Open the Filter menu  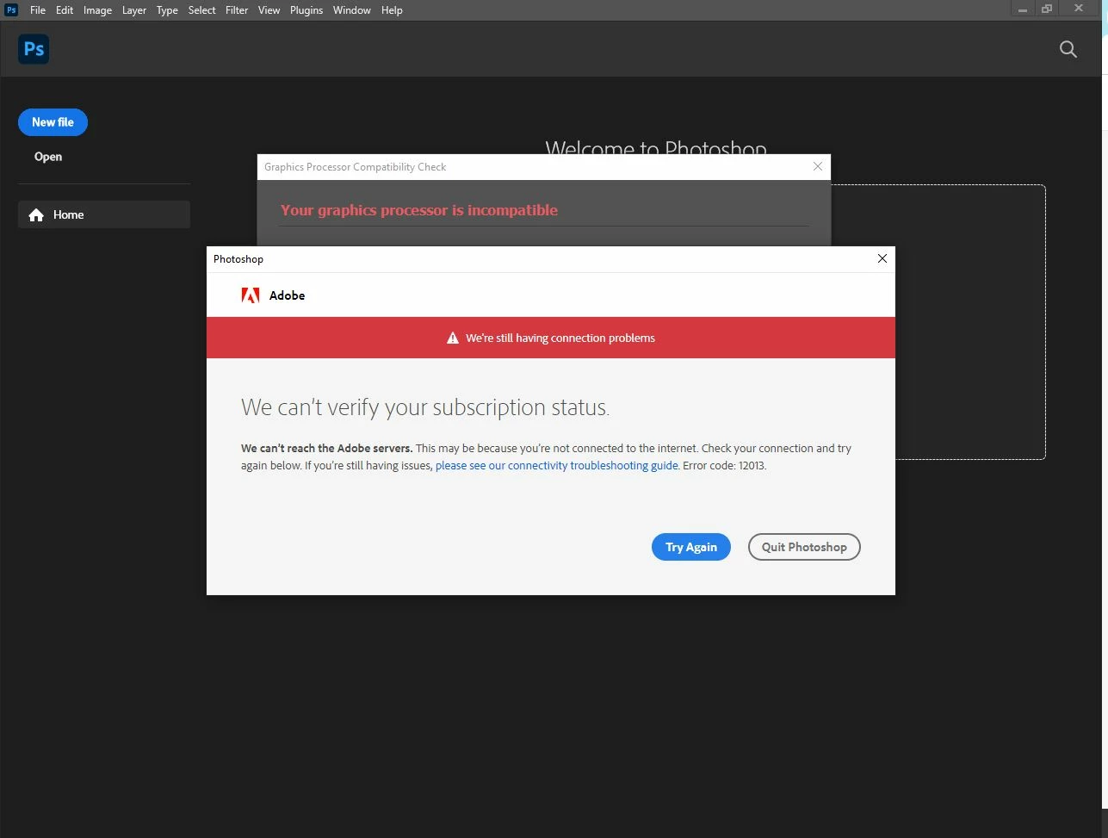(237, 10)
